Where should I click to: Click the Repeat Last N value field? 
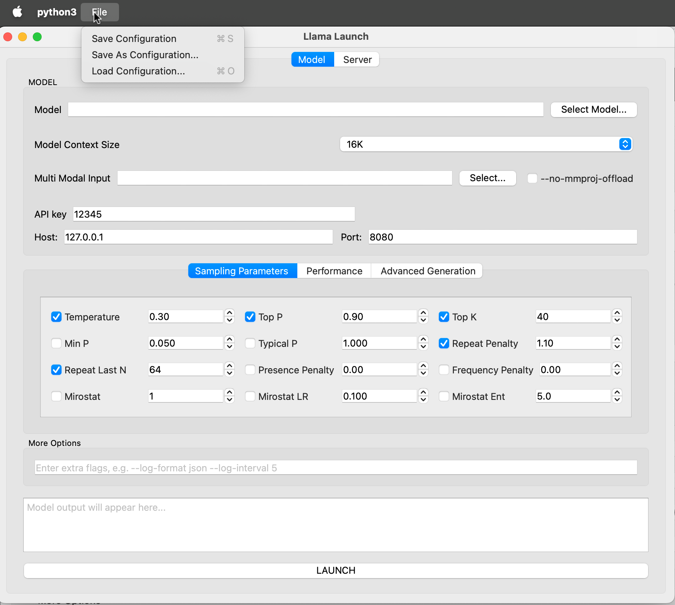186,370
